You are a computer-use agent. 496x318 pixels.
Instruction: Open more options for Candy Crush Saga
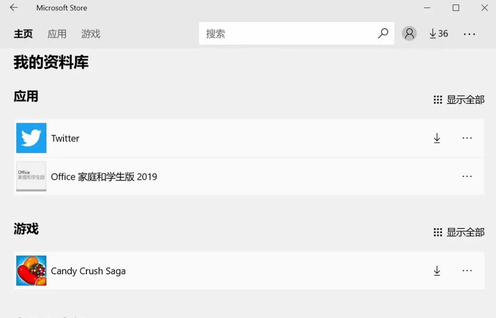(467, 270)
